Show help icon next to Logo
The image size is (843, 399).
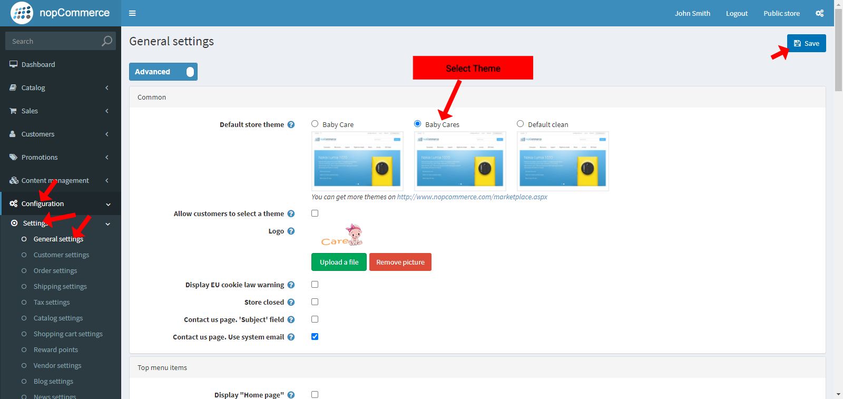(291, 231)
